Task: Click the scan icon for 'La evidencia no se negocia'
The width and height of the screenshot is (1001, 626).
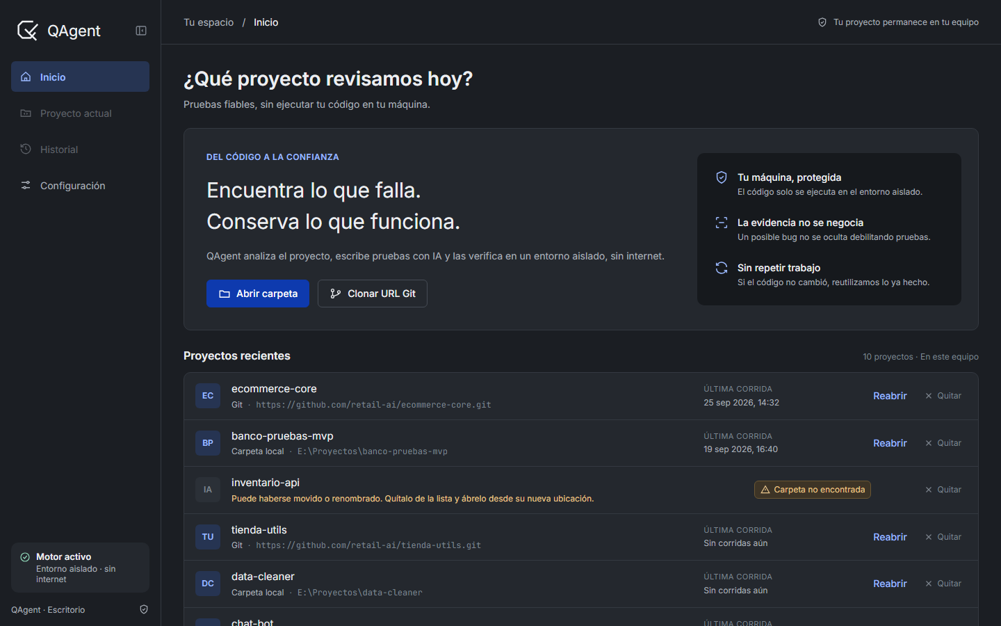Action: [x=722, y=223]
